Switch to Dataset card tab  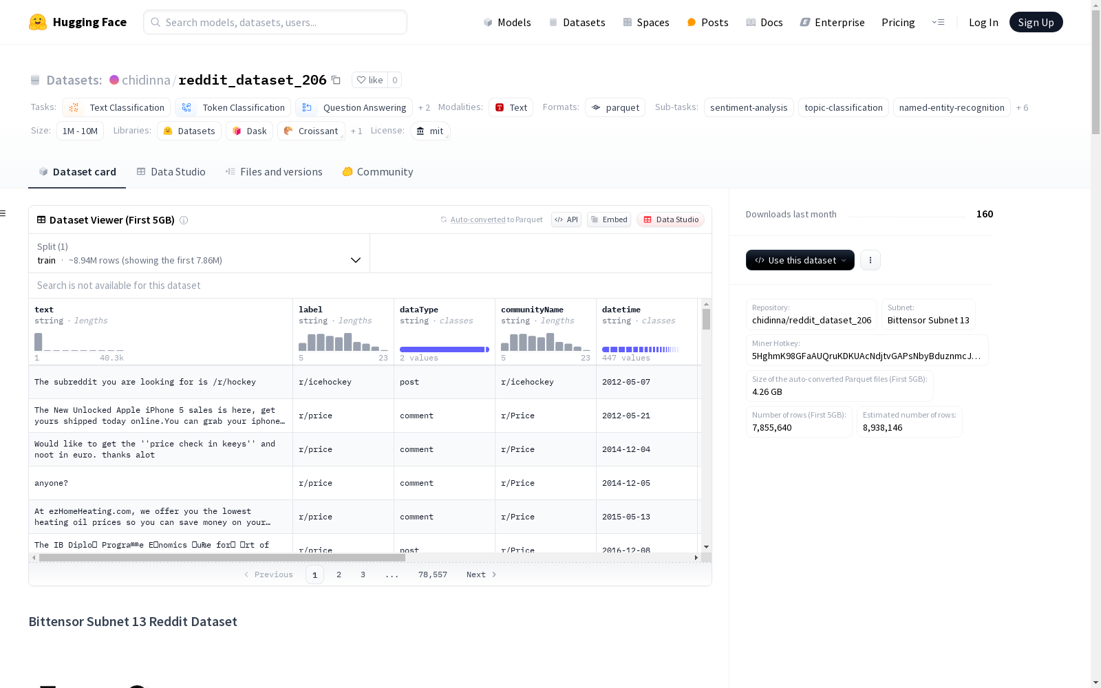click(x=77, y=172)
